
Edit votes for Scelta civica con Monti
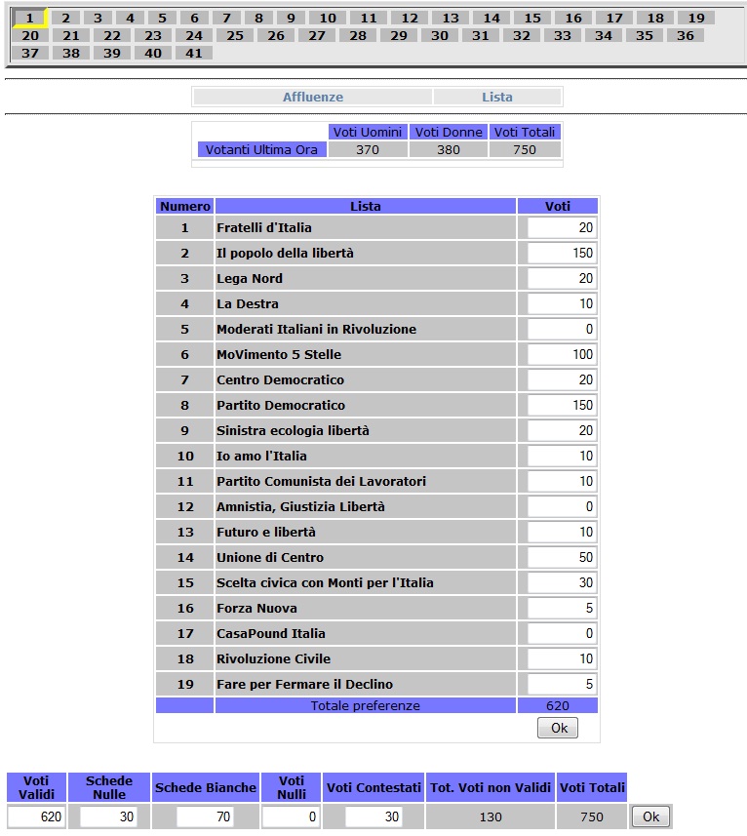point(562,582)
